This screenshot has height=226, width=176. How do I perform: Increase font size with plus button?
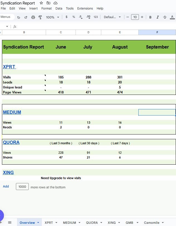tap(142, 17)
